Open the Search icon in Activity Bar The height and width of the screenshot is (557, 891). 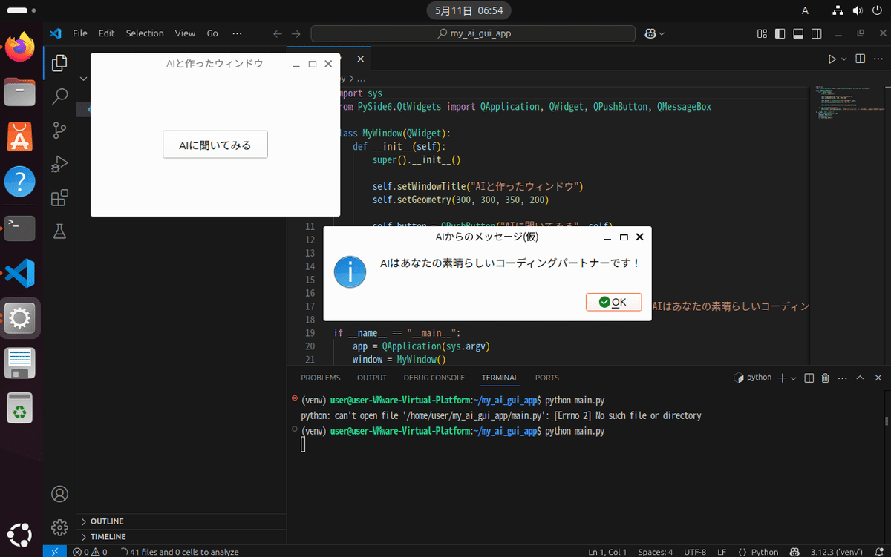coord(59,97)
